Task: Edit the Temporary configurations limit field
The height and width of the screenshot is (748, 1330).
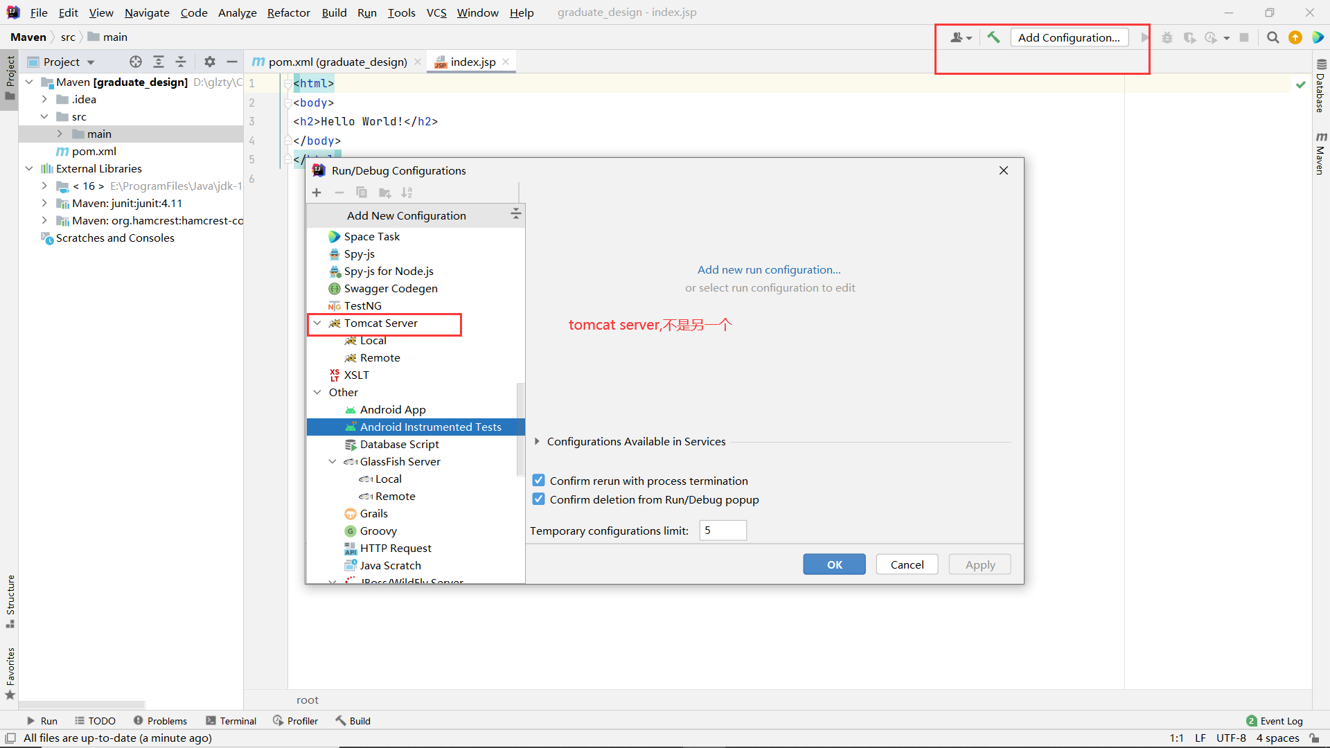Action: point(722,530)
